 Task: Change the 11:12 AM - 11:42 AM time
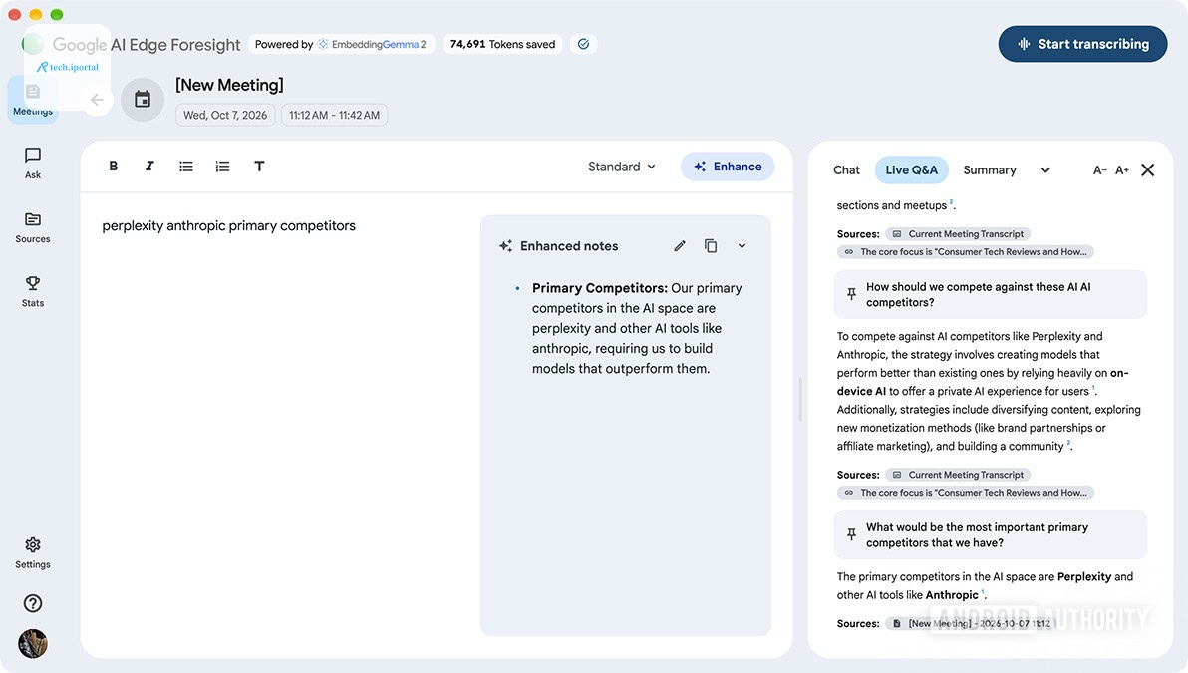[x=334, y=116]
